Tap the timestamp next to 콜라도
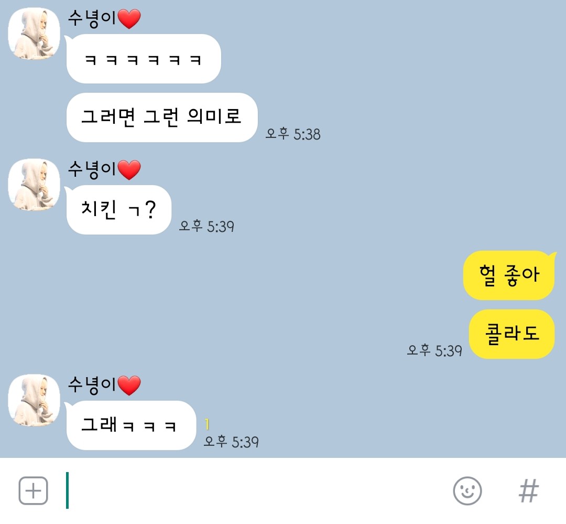 point(434,350)
